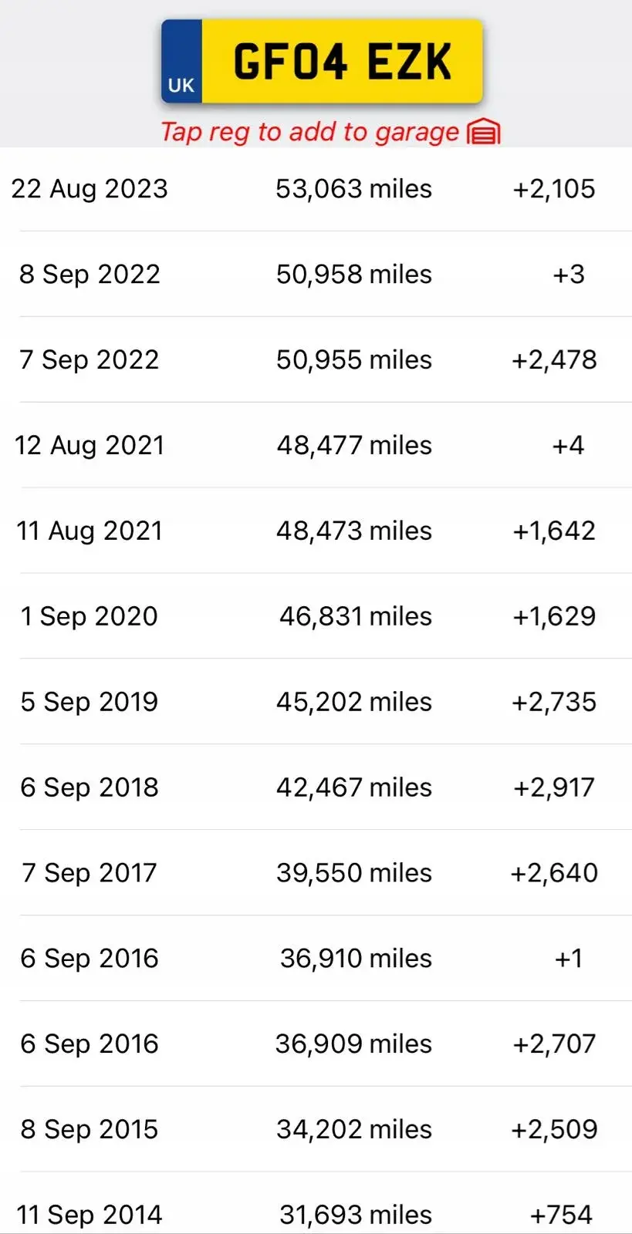Tap the 45,202 miles reading
The image size is (632, 1234).
tap(353, 702)
